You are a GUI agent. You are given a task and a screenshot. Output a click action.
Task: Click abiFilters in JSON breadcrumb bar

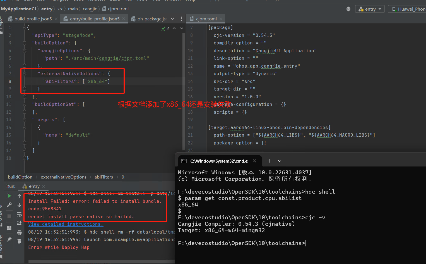coord(104,177)
